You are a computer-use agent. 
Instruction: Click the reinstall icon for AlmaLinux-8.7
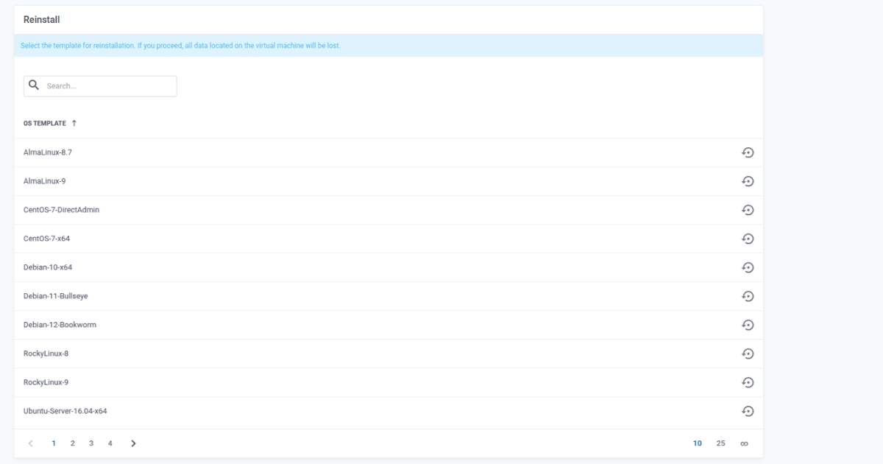coord(747,152)
